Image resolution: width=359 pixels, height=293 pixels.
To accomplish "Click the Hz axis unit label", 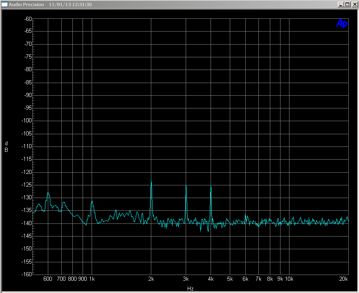I will point(191,288).
